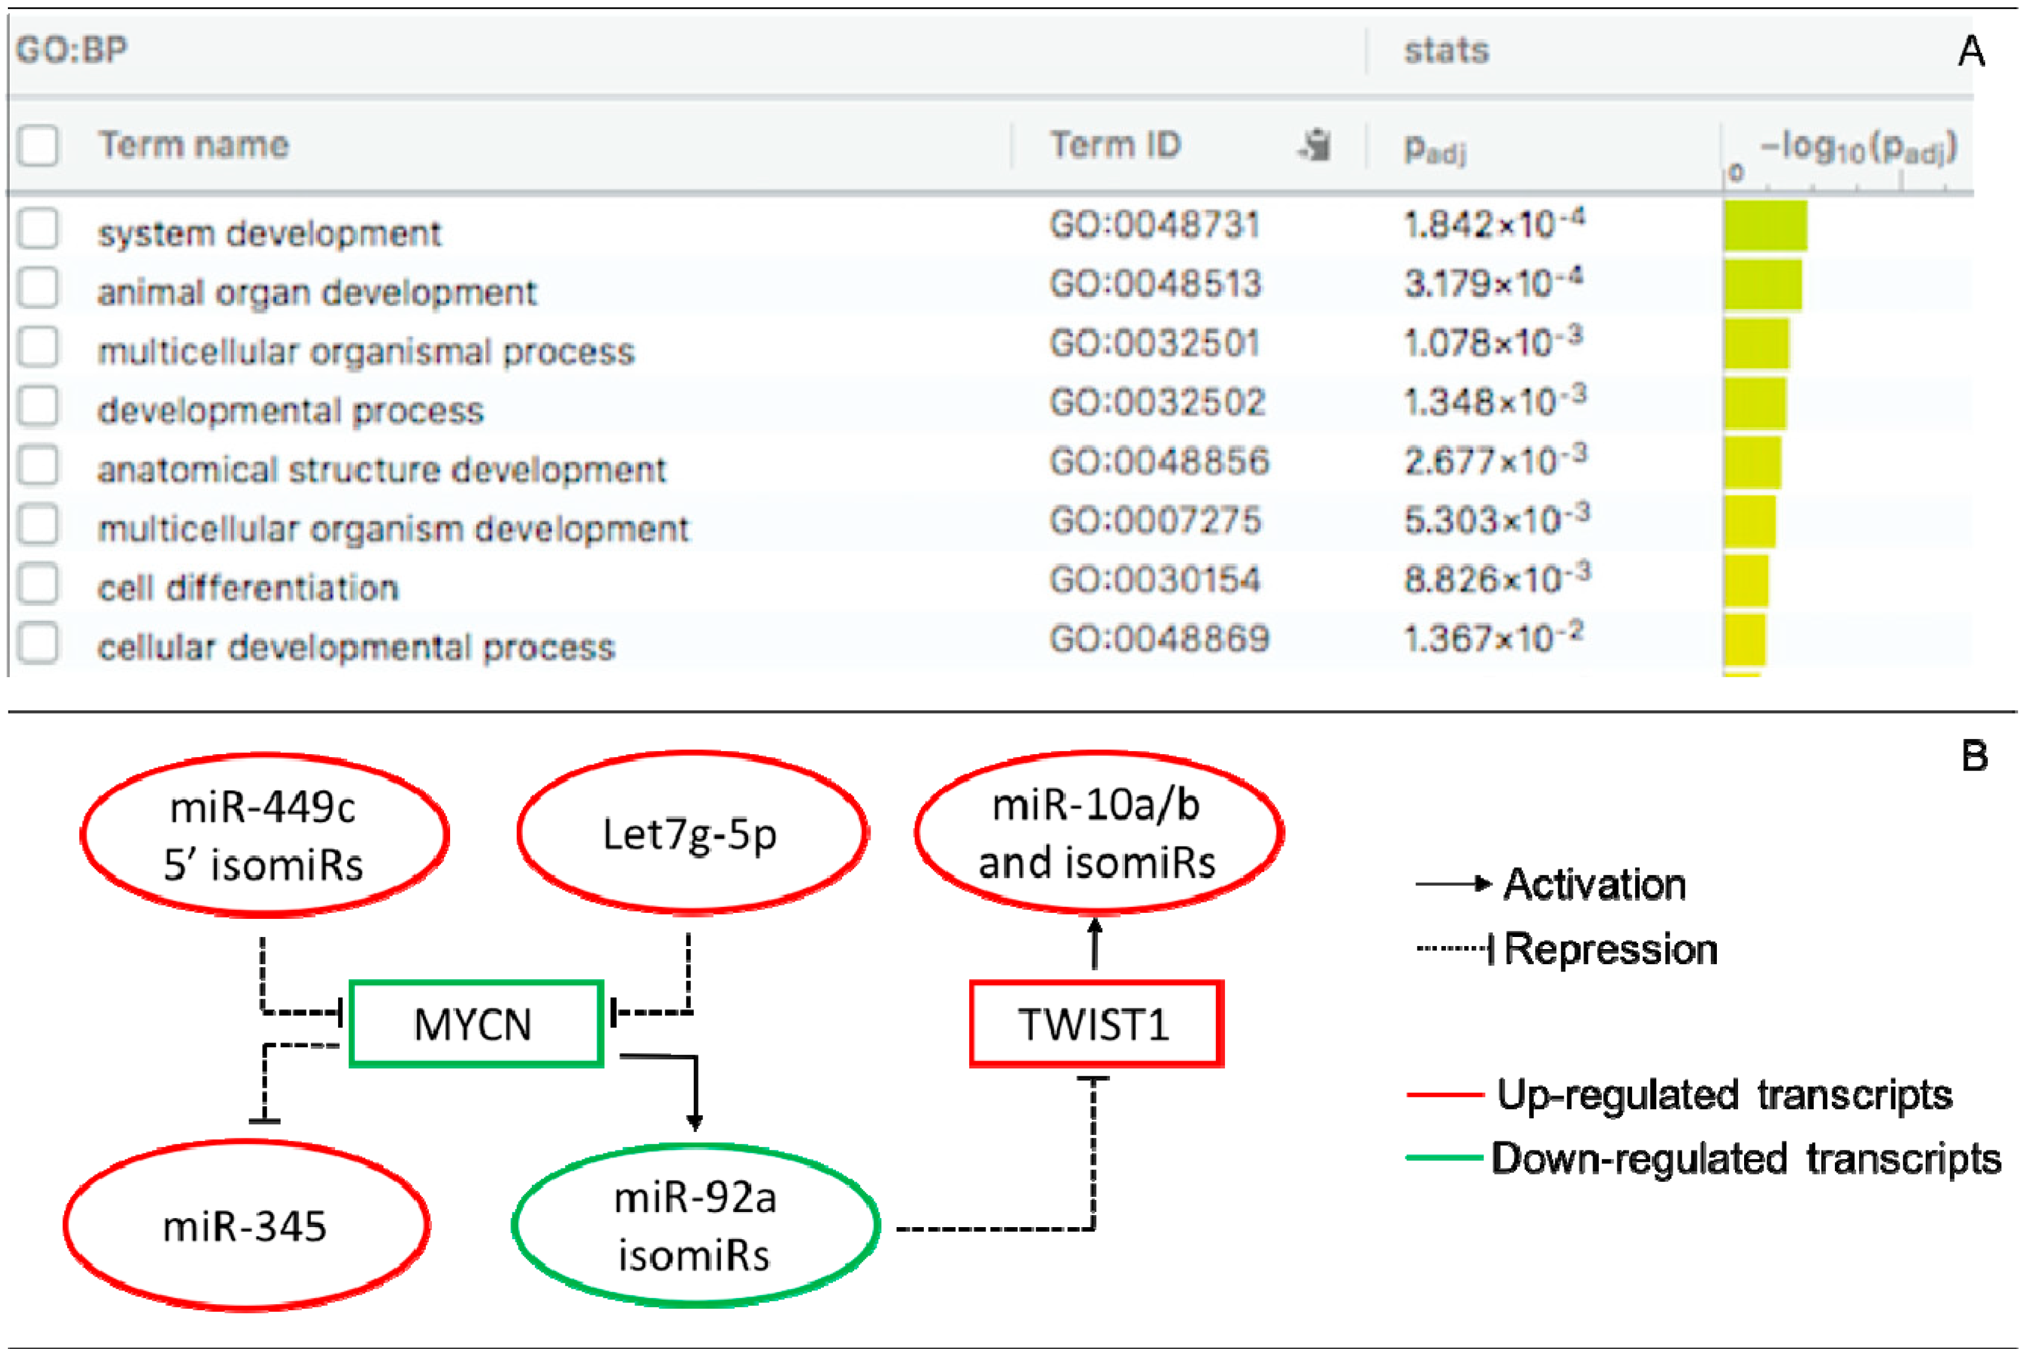Click the system development significance bar
Screen dimensions: 2027x1364
[x=1765, y=226]
